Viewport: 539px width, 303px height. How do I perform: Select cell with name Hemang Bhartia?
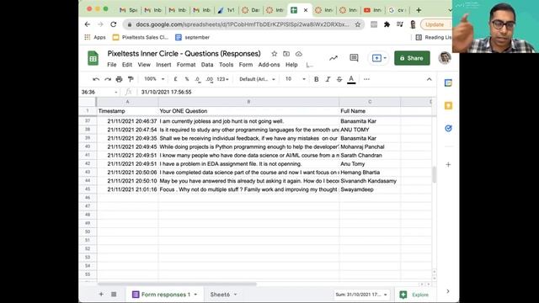click(x=370, y=173)
